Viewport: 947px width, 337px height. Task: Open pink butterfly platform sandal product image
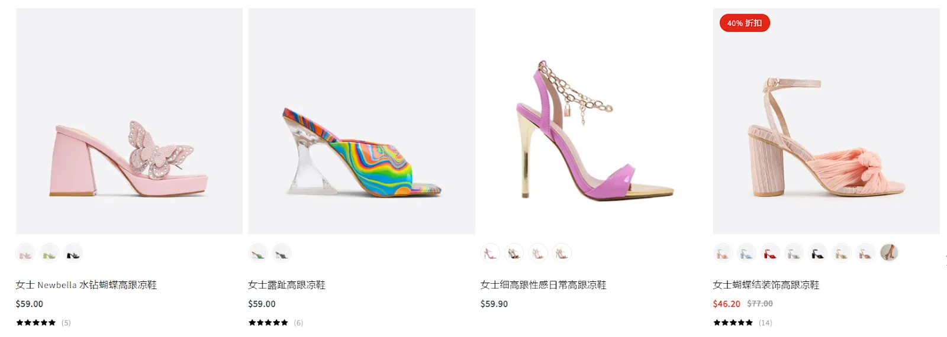pos(129,121)
